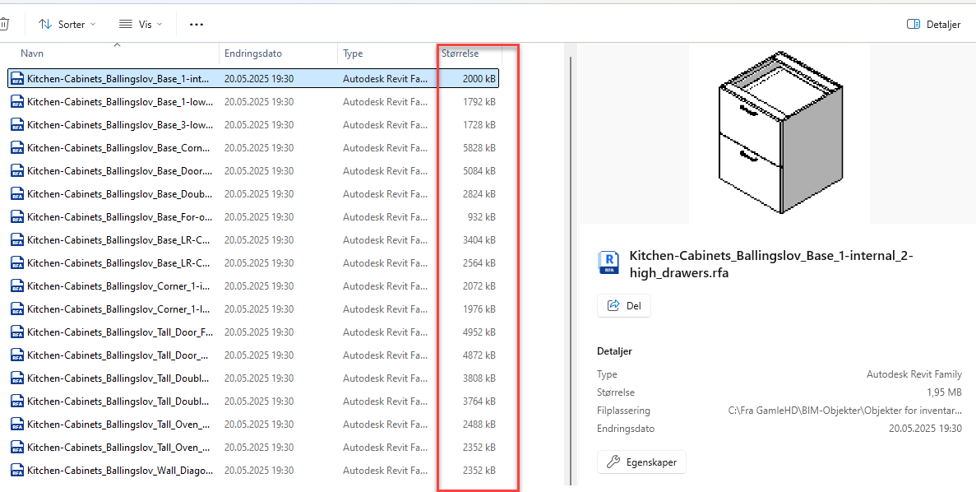Viewport: 976px width, 492px height.
Task: Click the details pane Endringsdato value 20.05.2025 19:30
Action: point(926,429)
